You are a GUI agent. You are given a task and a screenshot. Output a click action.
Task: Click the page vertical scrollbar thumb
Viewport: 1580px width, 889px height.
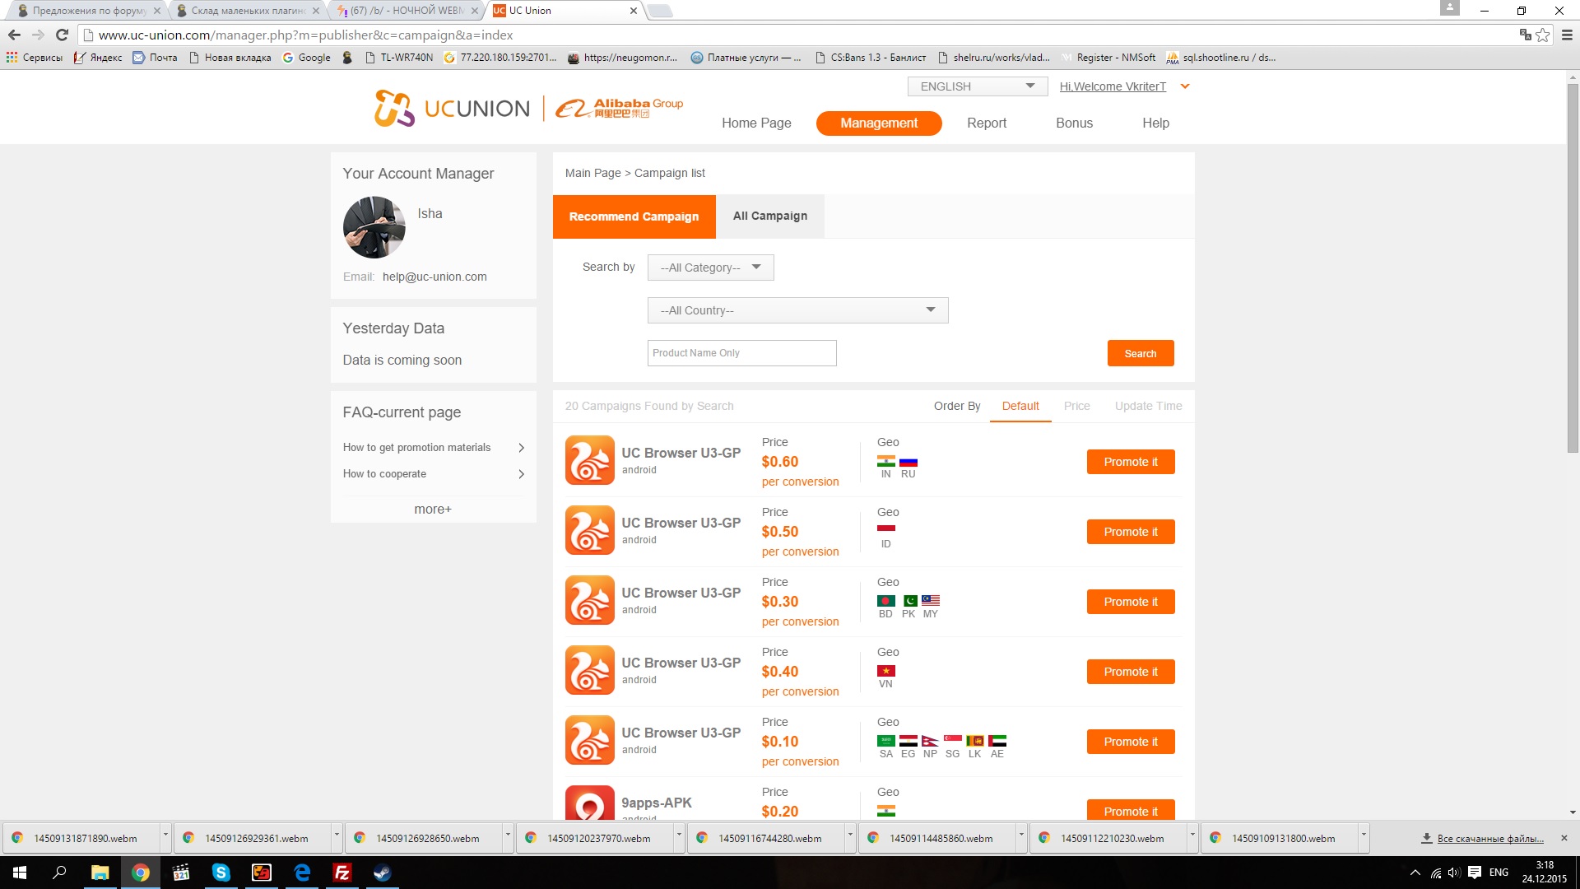[1573, 268]
